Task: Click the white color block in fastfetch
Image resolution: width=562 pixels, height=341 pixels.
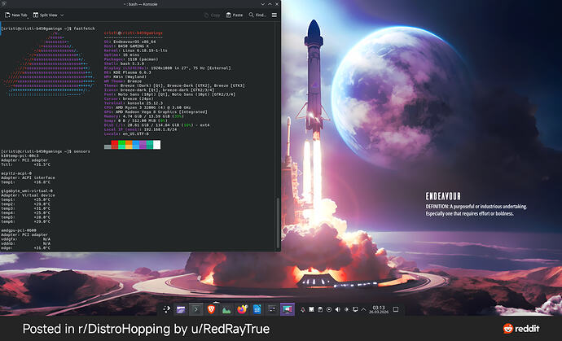Action: pos(157,145)
